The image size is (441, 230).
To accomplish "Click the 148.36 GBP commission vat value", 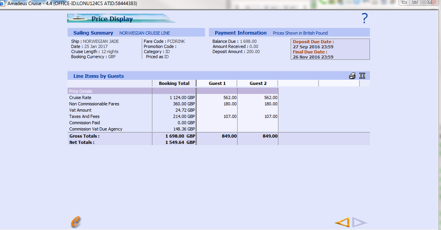I will pyautogui.click(x=184, y=129).
